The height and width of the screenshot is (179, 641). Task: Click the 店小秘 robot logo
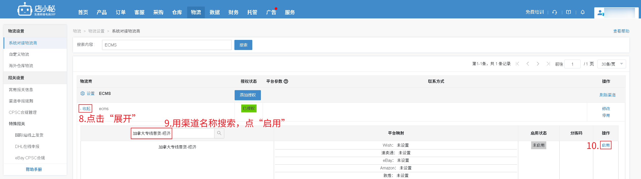click(x=36, y=9)
